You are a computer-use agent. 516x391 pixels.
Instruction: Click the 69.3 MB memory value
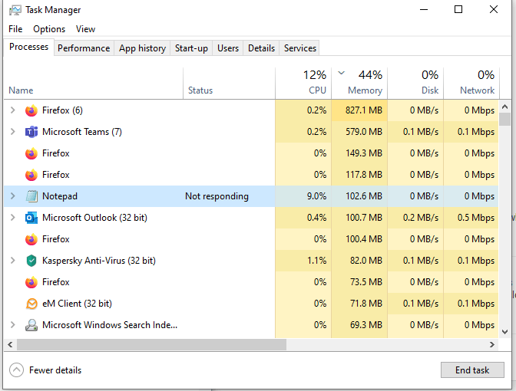click(366, 325)
